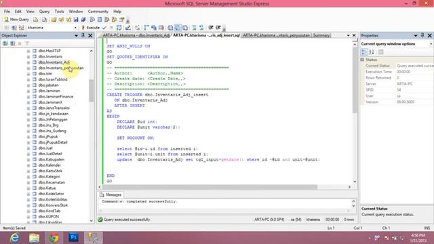Click the New Query button
Image resolution: width=434 pixels, height=244 pixels.
[x=16, y=20]
